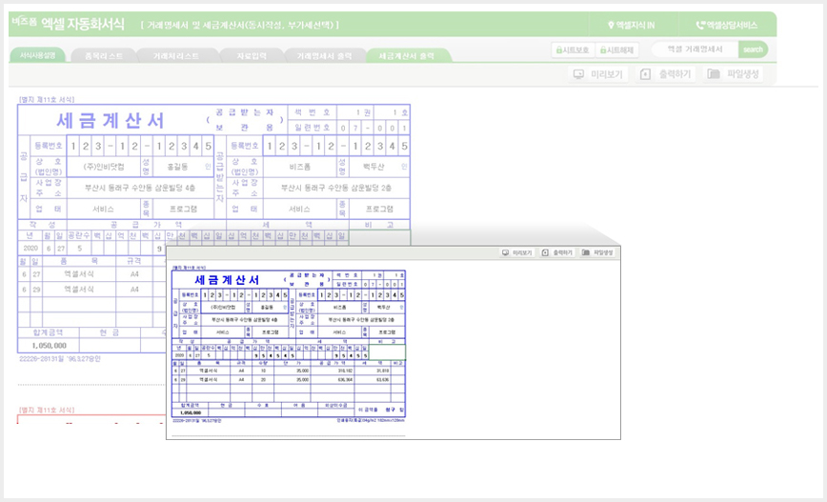Select the 세금계산서 출력 tab
Screen dimensions: 827x502
pyautogui.click(x=407, y=55)
